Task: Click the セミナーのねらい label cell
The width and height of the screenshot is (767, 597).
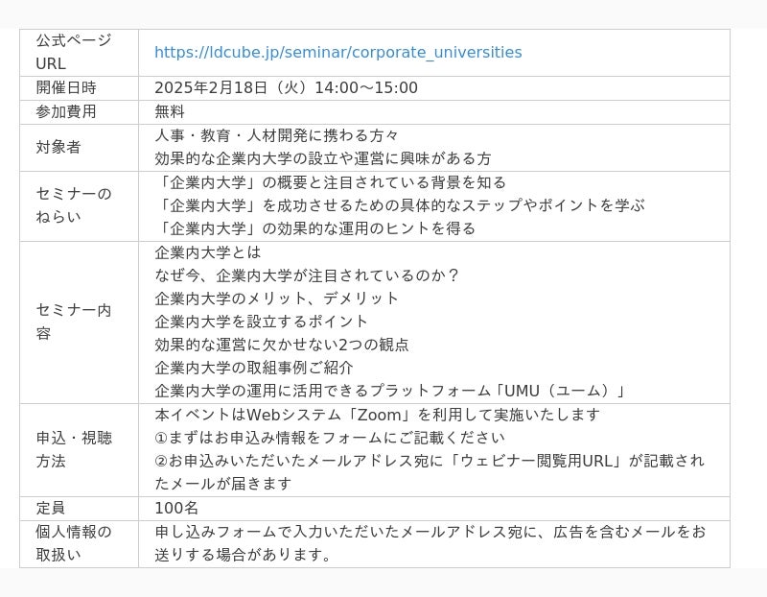Action: pos(74,204)
